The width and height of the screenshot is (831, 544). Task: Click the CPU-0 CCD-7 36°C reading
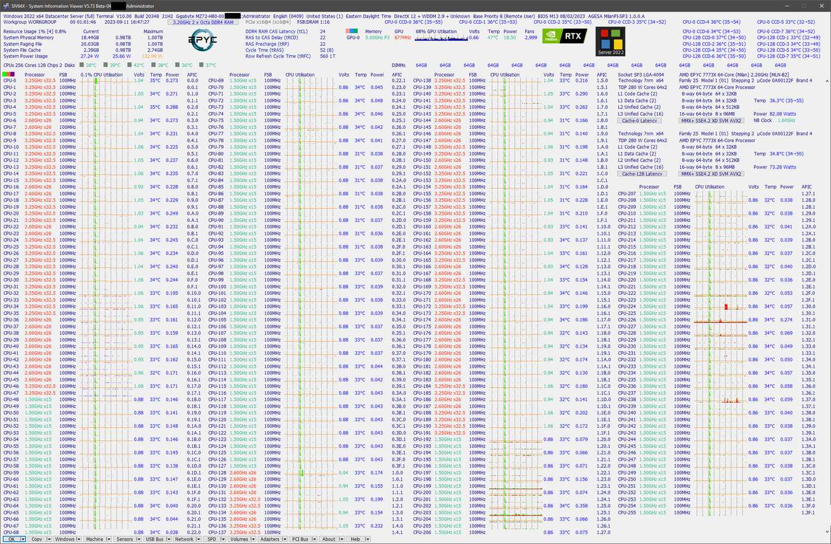click(786, 31)
